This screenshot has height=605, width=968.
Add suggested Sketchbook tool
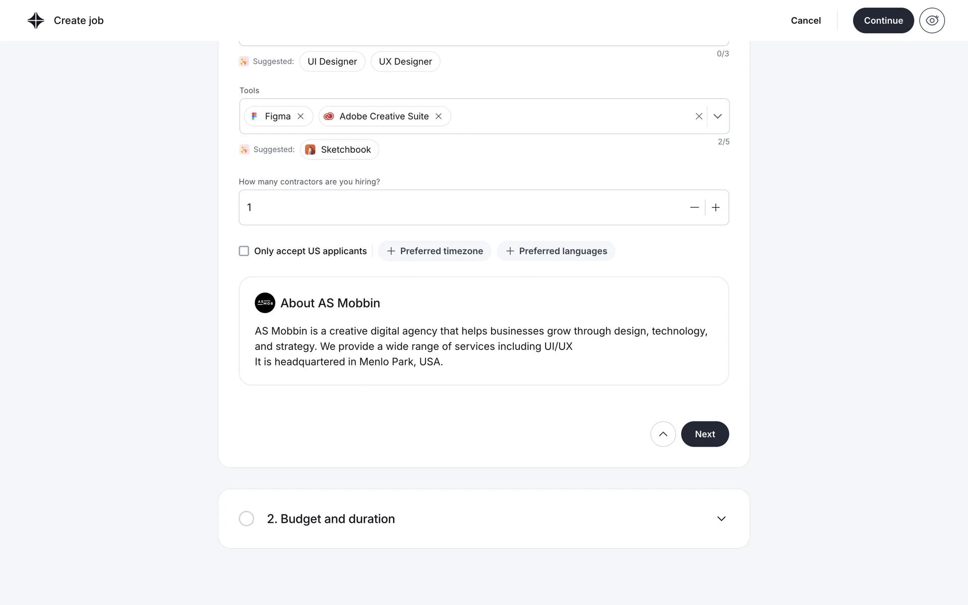click(x=339, y=150)
